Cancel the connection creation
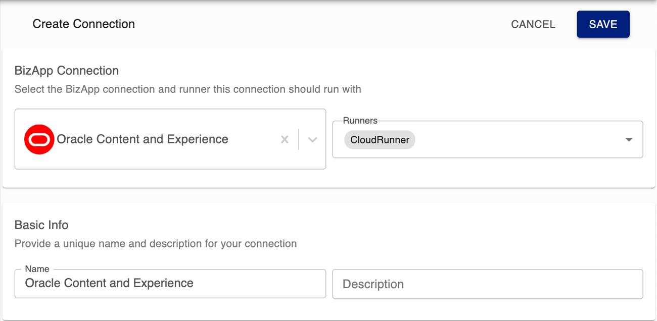657x321 pixels. click(x=533, y=24)
